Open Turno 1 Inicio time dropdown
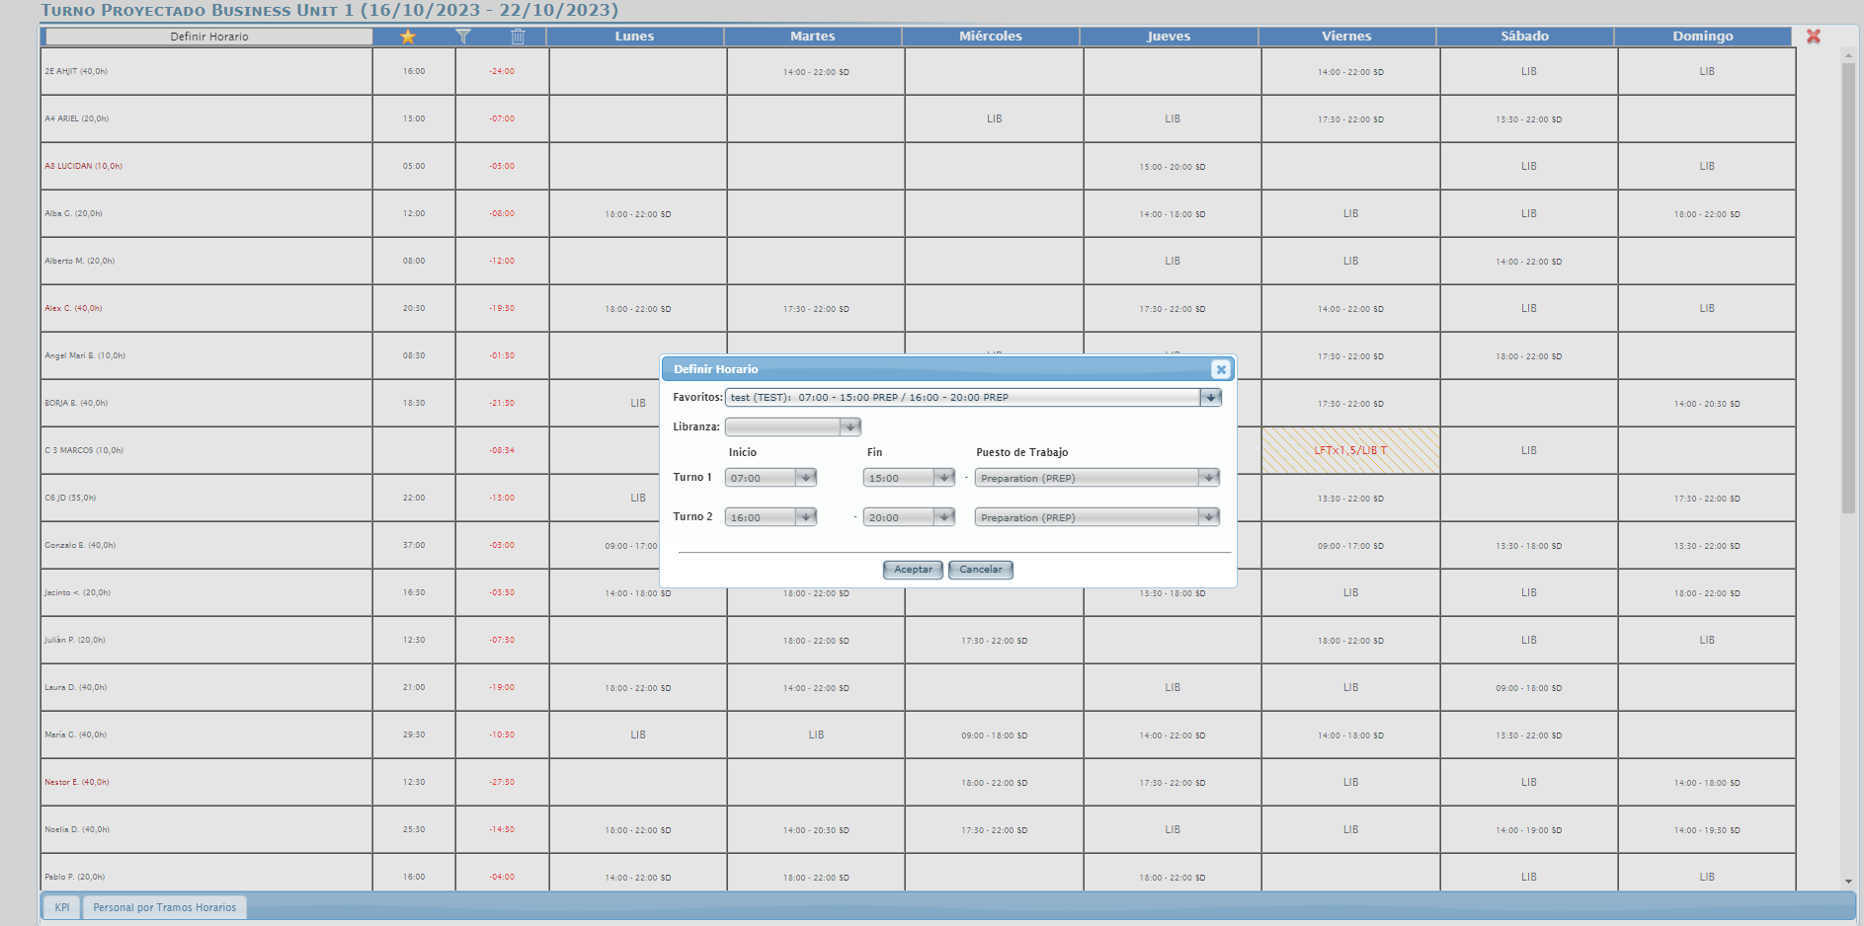The height and width of the screenshot is (926, 1864). (x=806, y=478)
